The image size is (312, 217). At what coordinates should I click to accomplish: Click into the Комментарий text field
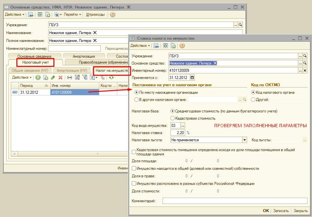(235, 201)
